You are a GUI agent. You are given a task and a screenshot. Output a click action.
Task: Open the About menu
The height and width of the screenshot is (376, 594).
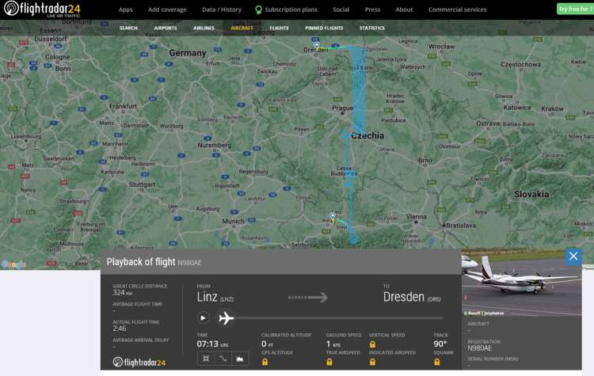[404, 9]
